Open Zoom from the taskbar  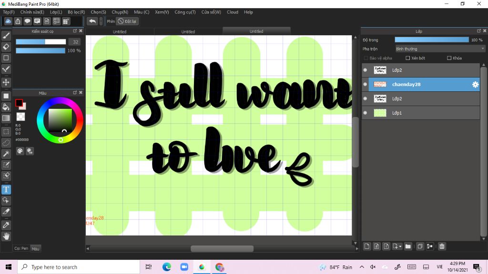coord(184,267)
